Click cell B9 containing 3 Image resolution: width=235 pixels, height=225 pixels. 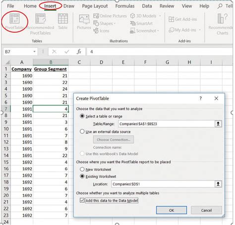pos(51,122)
